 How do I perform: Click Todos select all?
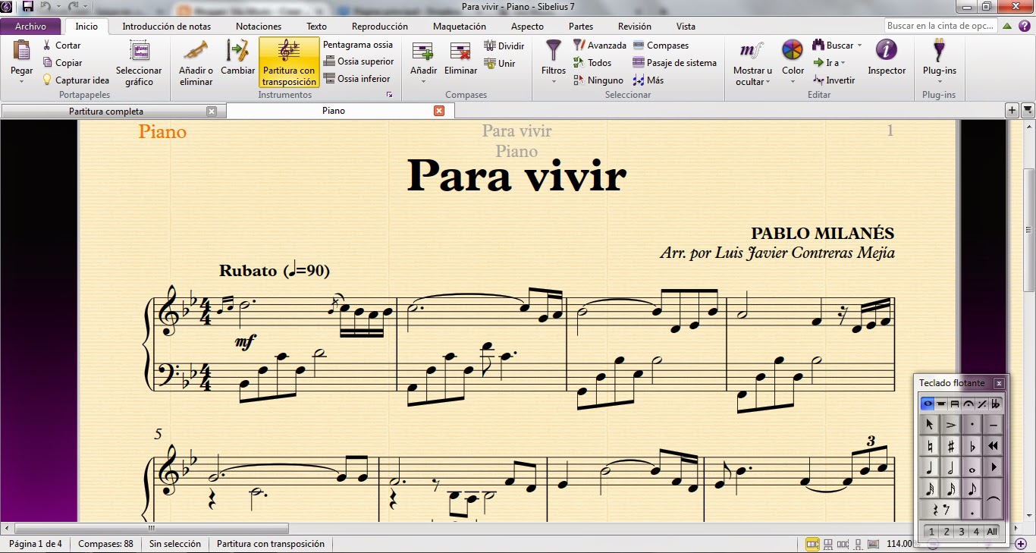592,63
